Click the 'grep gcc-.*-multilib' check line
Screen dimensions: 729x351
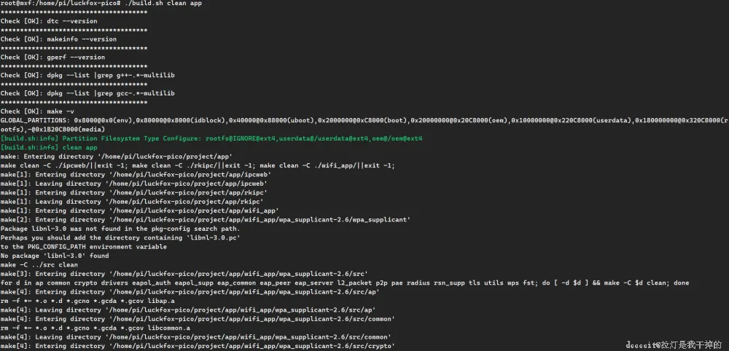pos(87,93)
